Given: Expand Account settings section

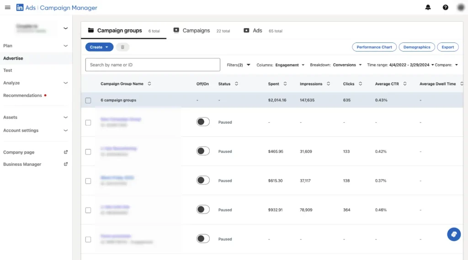Looking at the screenshot, I should coord(66,130).
